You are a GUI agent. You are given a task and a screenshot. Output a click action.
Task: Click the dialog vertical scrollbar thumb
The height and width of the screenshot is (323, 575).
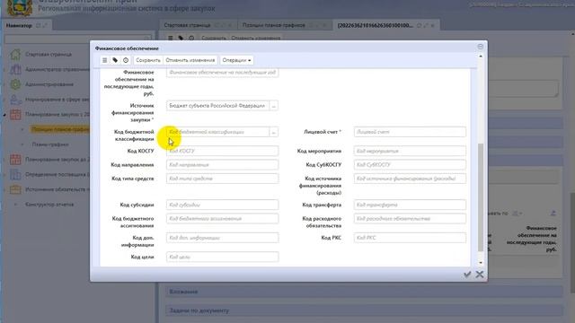coord(481,197)
